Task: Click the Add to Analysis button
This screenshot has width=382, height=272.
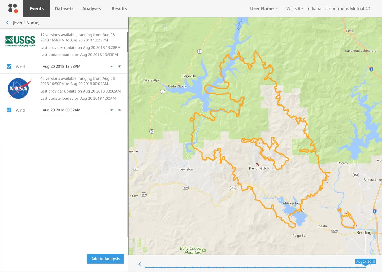Action: click(x=105, y=259)
